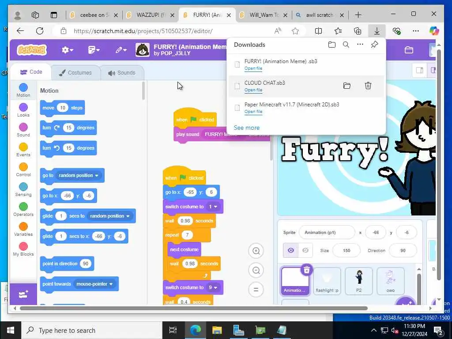Open browser Collections button
The image size is (452, 339).
(x=358, y=31)
